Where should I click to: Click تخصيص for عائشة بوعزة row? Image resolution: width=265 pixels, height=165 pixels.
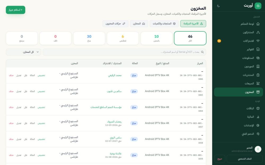pos(41,155)
